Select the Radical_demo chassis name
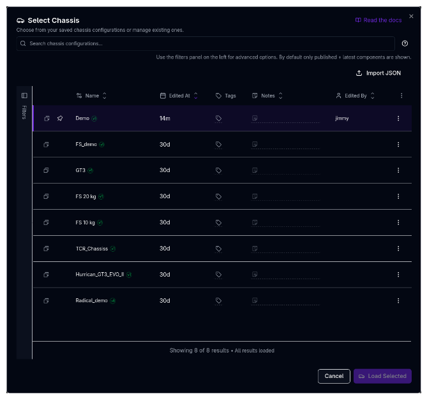This screenshot has width=427, height=399. [x=91, y=301]
